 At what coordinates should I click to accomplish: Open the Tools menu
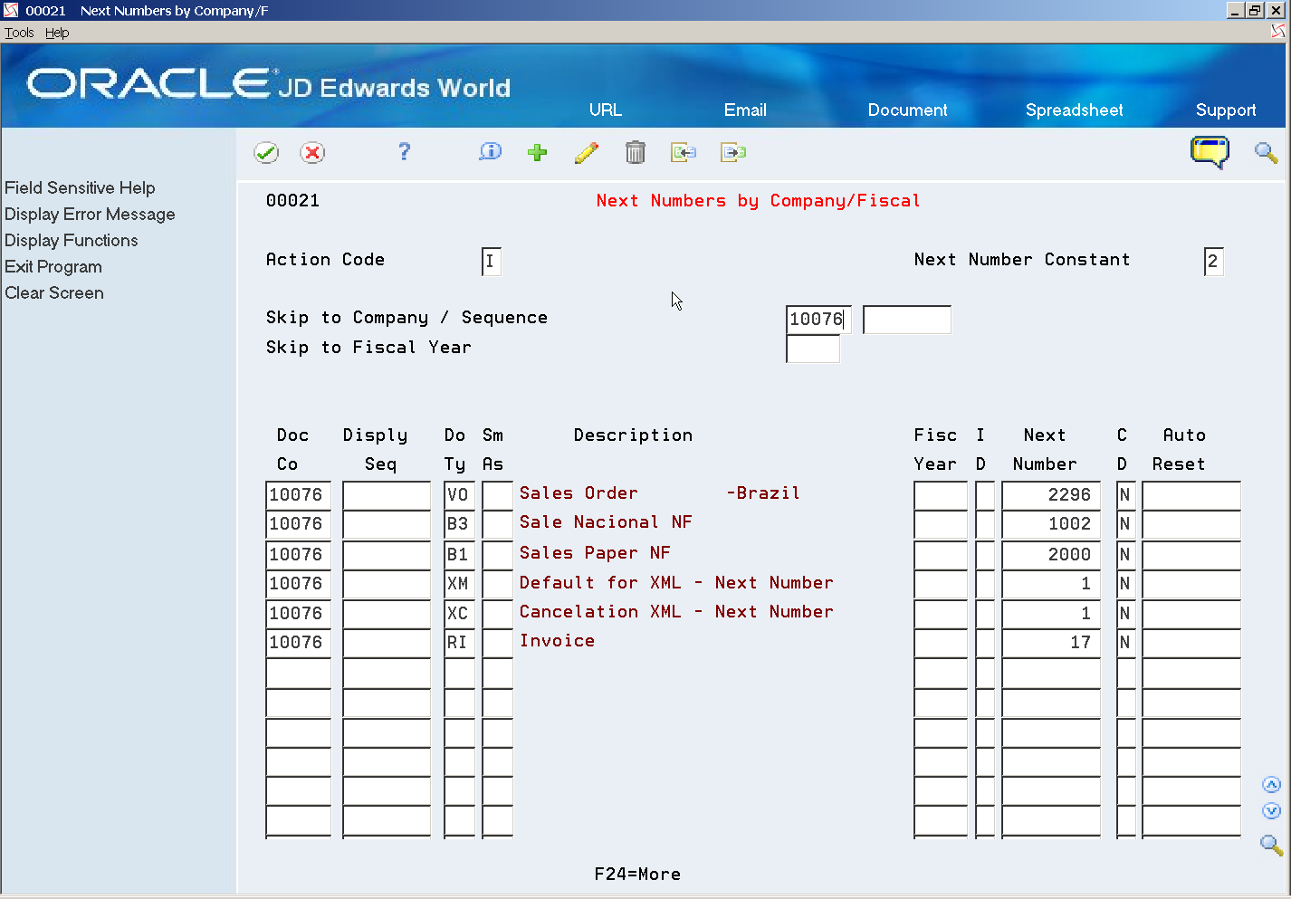tap(19, 33)
